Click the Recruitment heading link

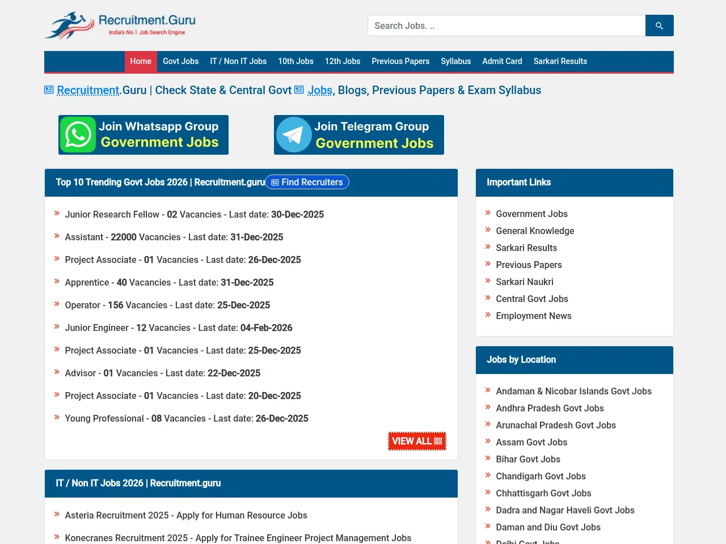pyautogui.click(x=88, y=90)
